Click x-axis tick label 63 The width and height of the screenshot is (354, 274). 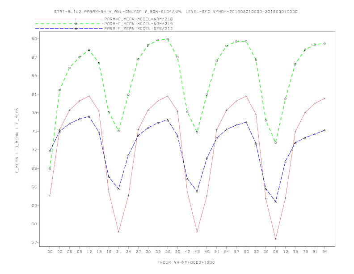pyautogui.click(x=256, y=252)
